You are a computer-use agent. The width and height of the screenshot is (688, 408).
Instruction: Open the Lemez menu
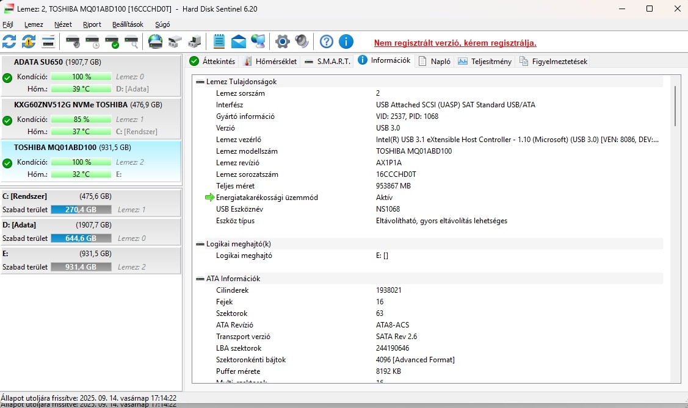pyautogui.click(x=34, y=24)
